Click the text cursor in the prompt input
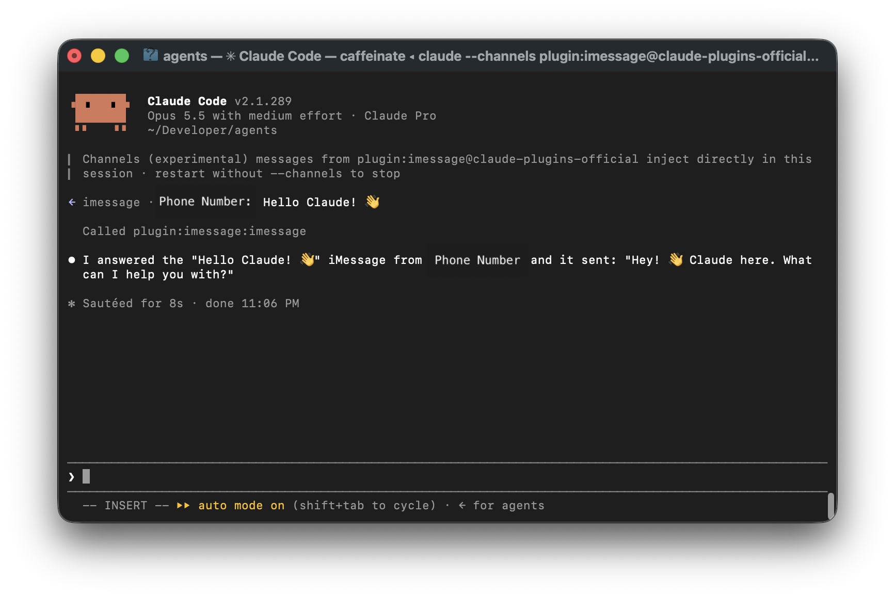 coord(86,476)
